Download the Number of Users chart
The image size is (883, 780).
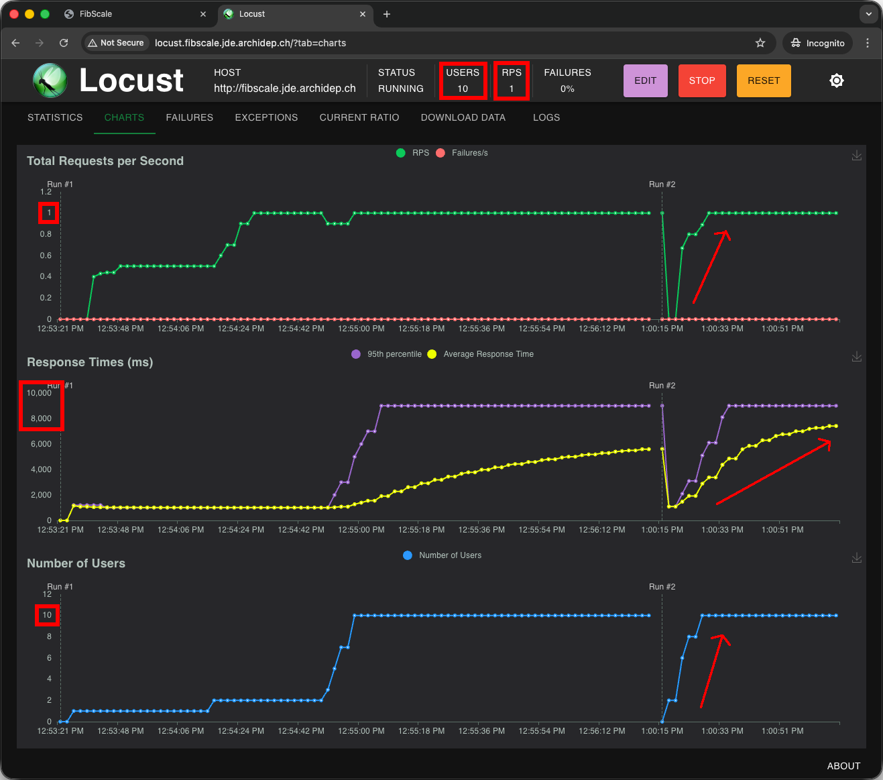[x=857, y=557]
